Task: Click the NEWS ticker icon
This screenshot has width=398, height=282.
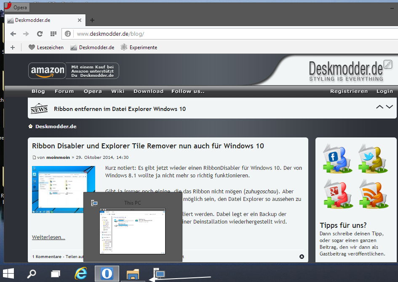Action: (39, 109)
